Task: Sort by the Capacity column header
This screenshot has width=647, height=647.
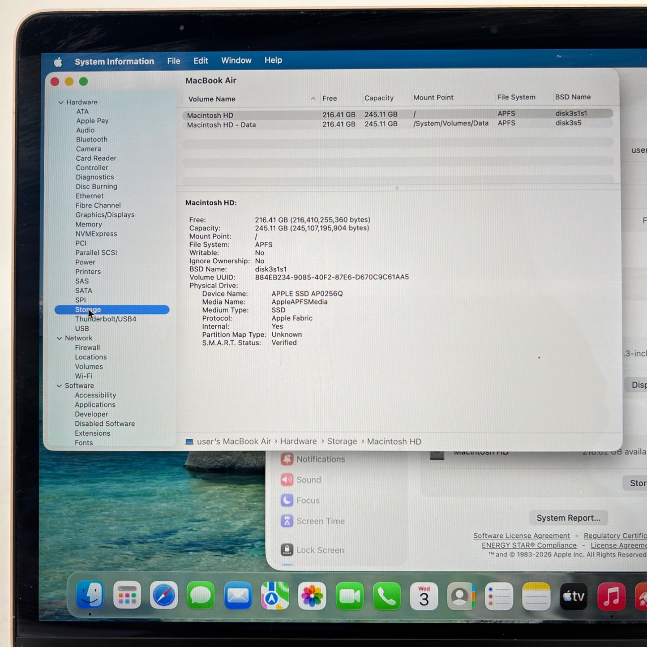Action: 379,98
